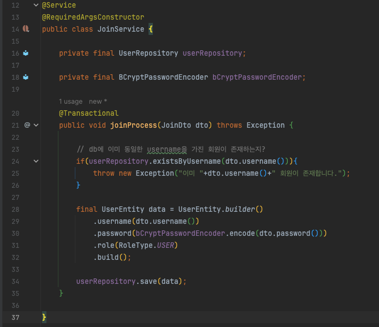Image resolution: width=379 pixels, height=327 pixels.
Task: Click the JoinDto parameter type
Action: point(176,125)
